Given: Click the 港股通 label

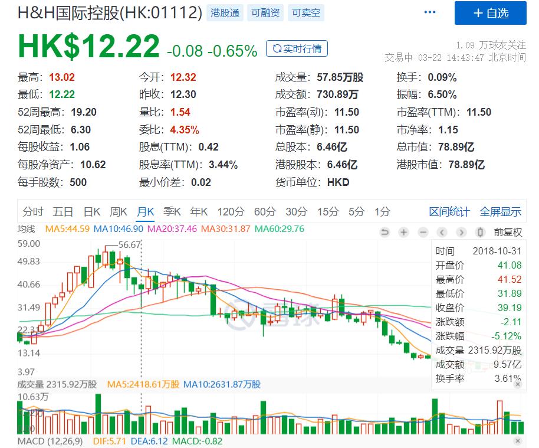Looking at the screenshot, I should (x=224, y=12).
